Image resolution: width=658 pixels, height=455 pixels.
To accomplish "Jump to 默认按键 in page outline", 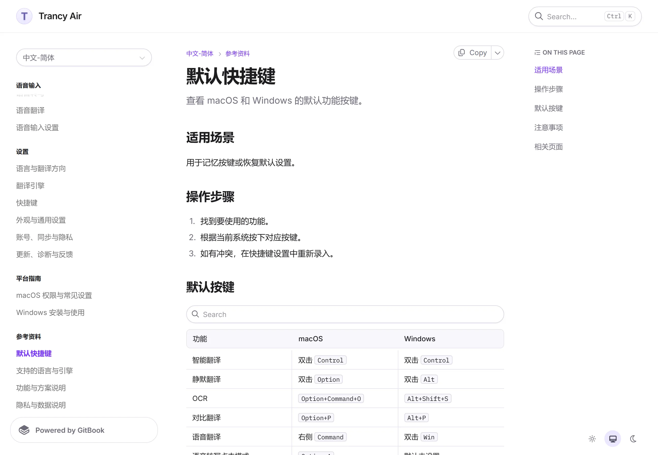I will [x=548, y=108].
